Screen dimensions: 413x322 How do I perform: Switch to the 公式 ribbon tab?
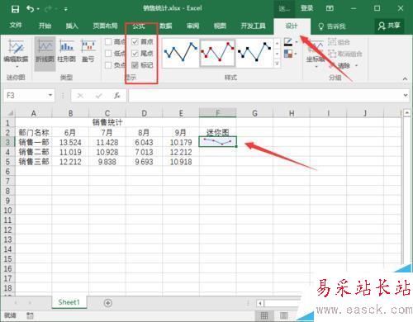tap(139, 26)
